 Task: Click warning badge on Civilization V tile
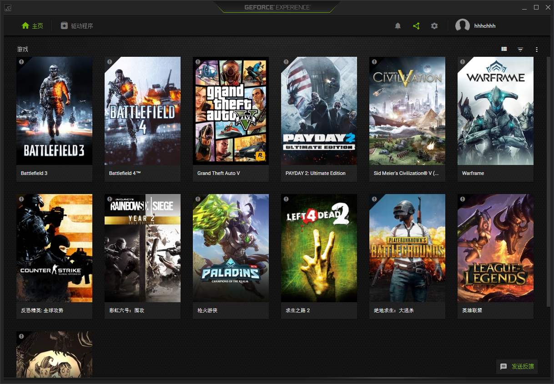(x=374, y=62)
